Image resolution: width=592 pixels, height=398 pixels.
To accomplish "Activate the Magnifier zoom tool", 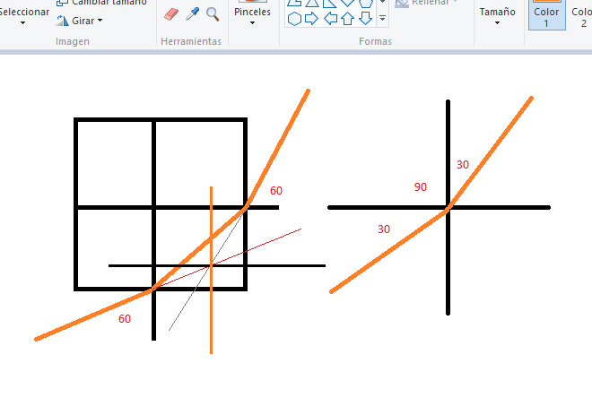I will point(213,13).
